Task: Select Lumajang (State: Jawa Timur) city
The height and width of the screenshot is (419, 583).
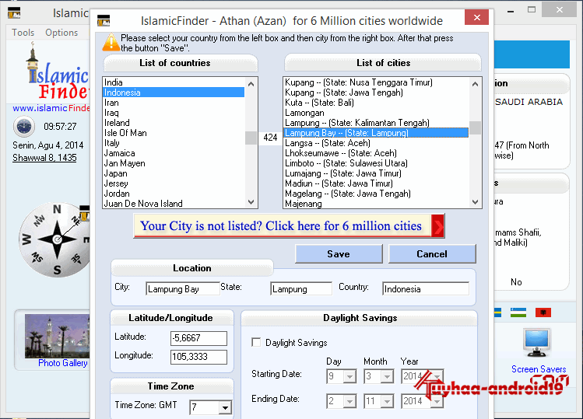Action: tap(376, 173)
